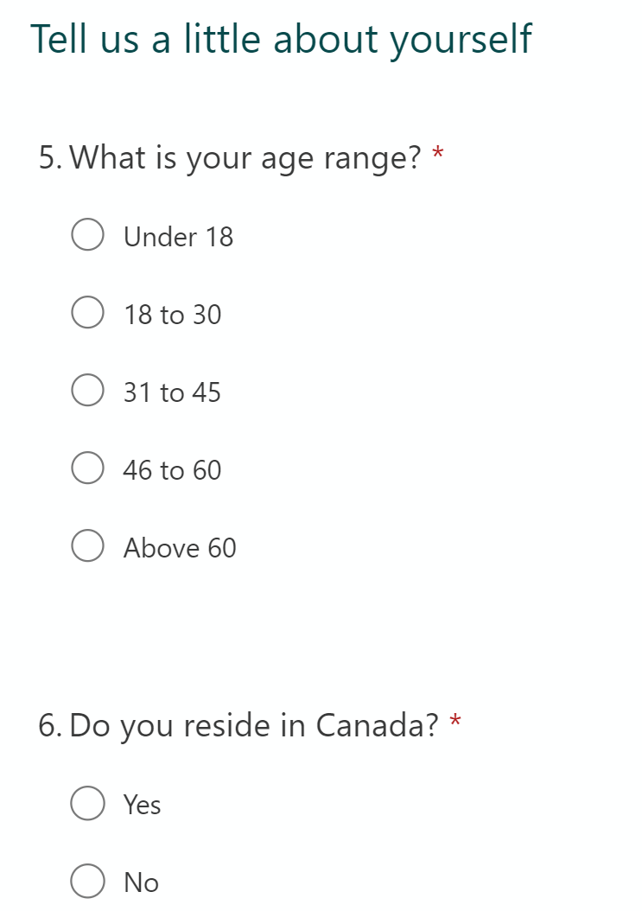The image size is (642, 911).
Task: Click the "Do you reside in Canada?" question text
Action: pos(254,726)
